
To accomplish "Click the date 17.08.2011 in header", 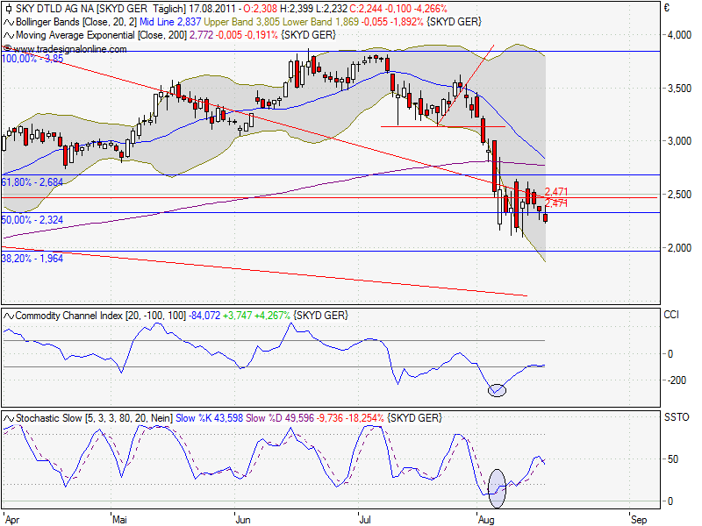I will tap(213, 9).
